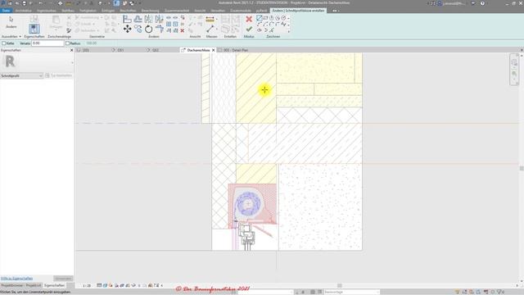Select the Pick Lines tool in Zeichnen
The height and width of the screenshot is (295, 524).
pos(271,30)
